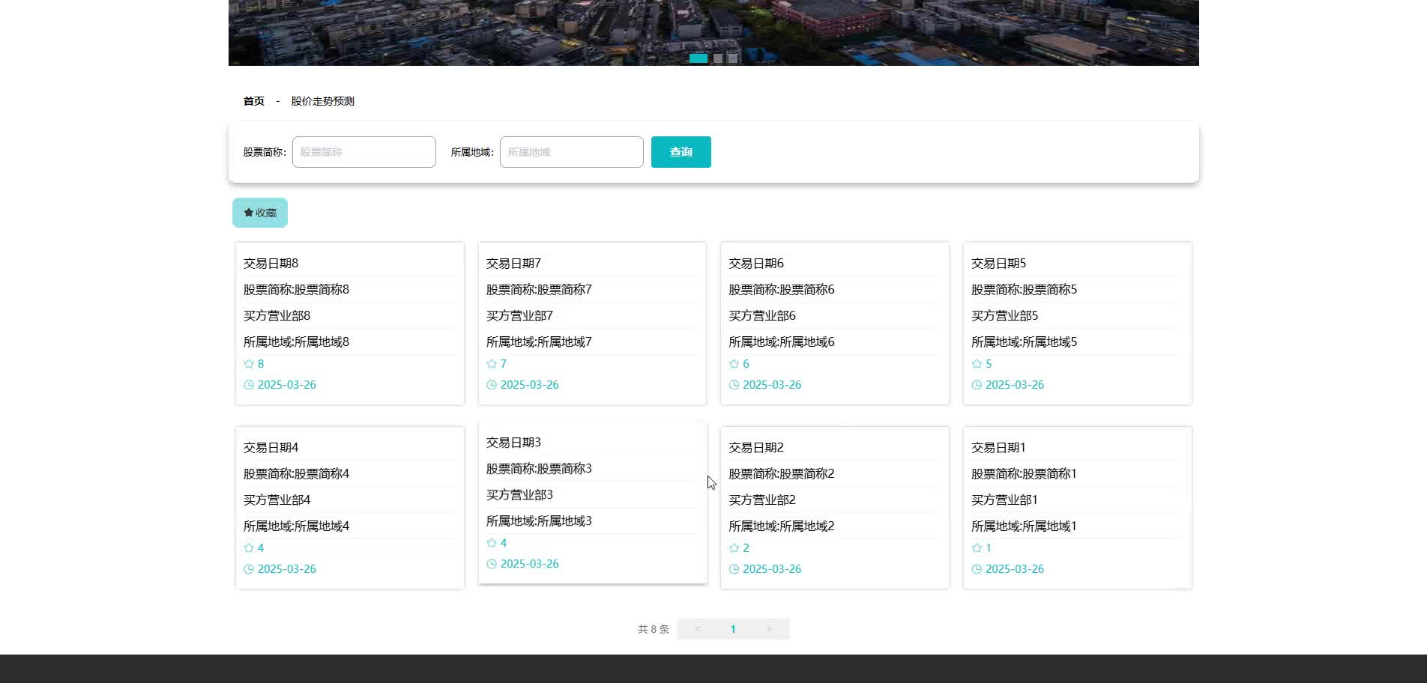Click text 股票简称:股票简称5

pyautogui.click(x=1024, y=290)
